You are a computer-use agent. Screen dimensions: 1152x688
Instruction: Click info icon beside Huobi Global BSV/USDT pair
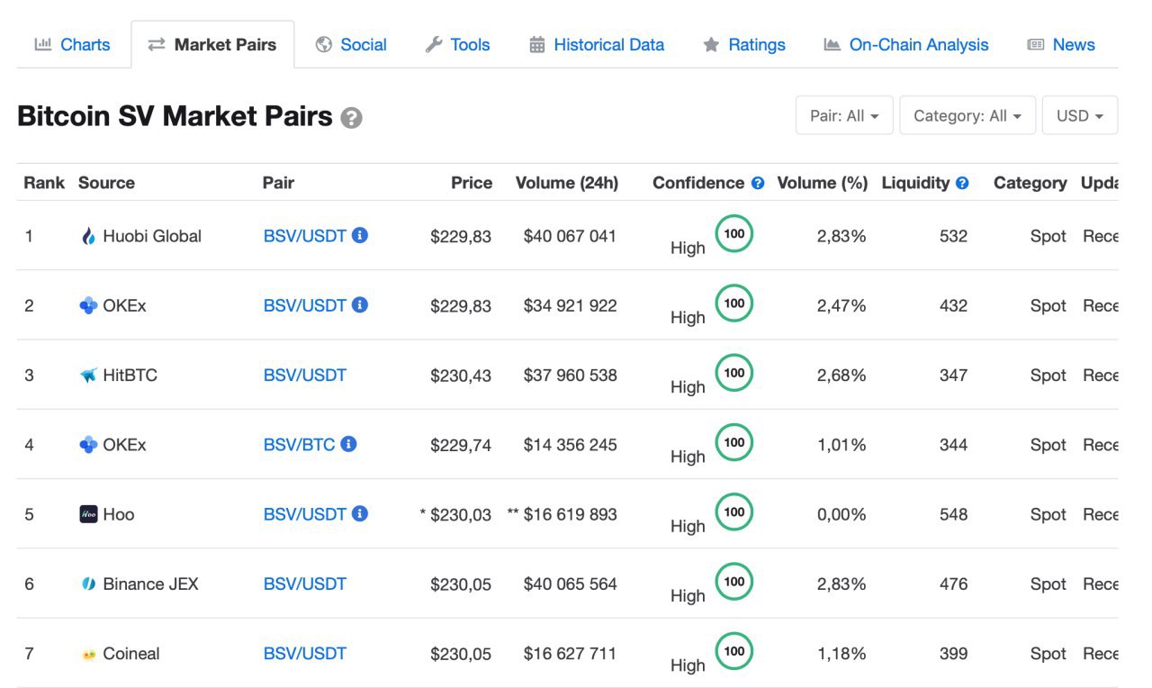360,235
